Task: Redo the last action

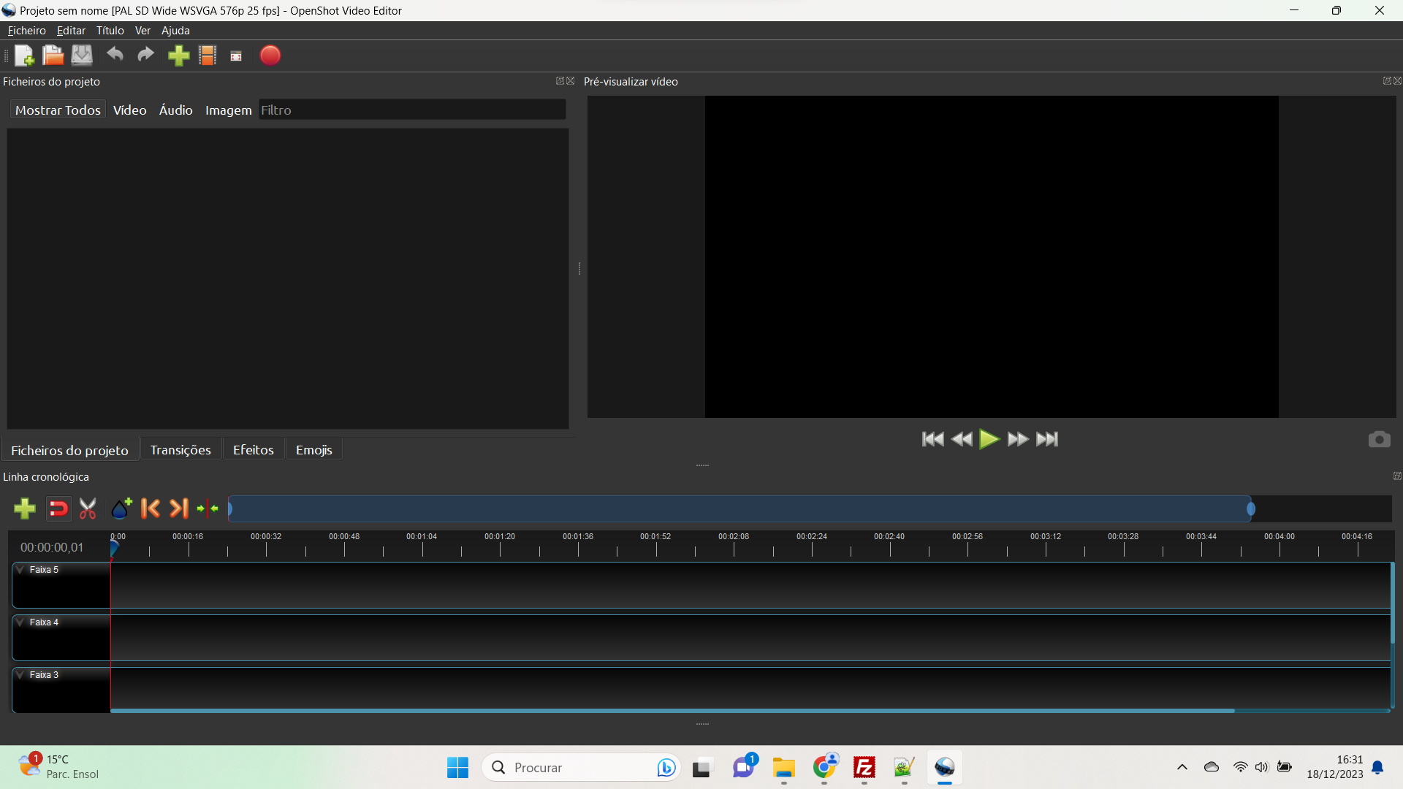Action: click(x=146, y=55)
